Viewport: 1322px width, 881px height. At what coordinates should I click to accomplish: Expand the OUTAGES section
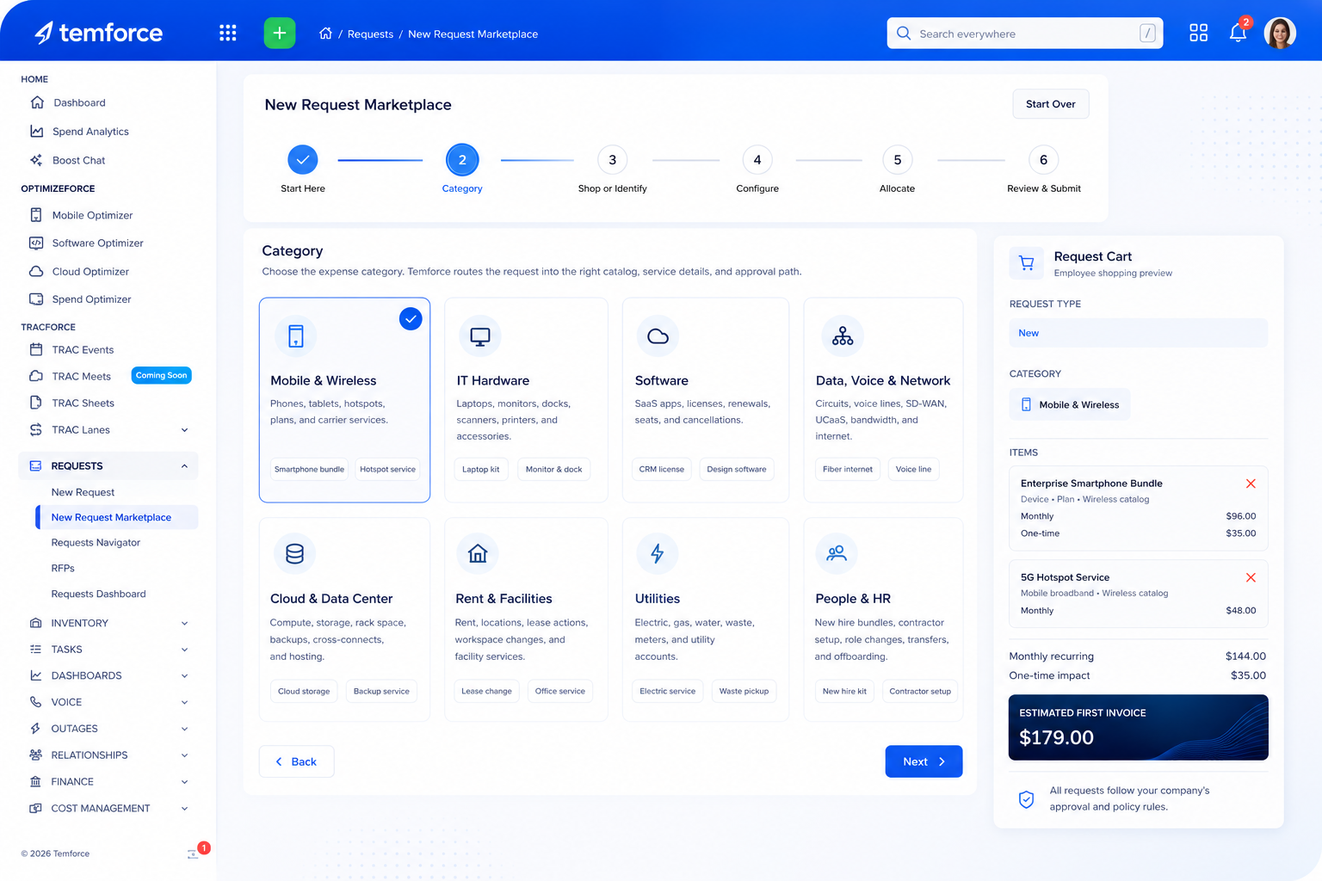(x=184, y=729)
